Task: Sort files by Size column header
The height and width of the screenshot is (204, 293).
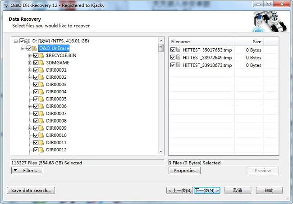Action: pos(249,41)
